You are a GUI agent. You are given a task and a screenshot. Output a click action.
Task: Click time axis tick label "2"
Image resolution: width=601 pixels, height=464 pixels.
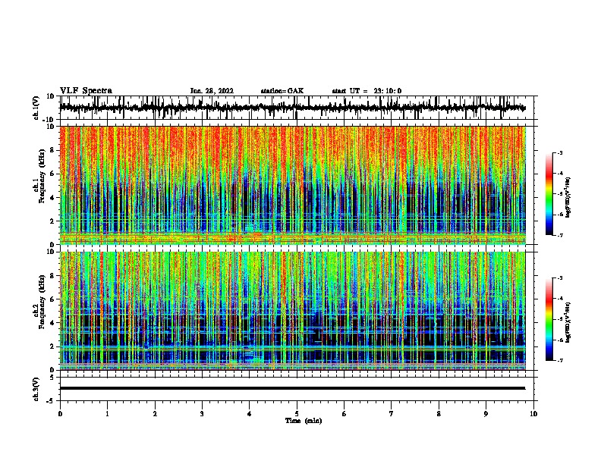click(155, 414)
